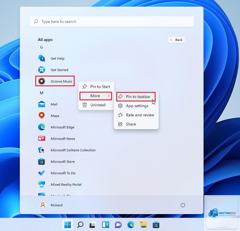Click the Windows Start icon on the taskbar
The height and width of the screenshot is (231, 240).
67,225
